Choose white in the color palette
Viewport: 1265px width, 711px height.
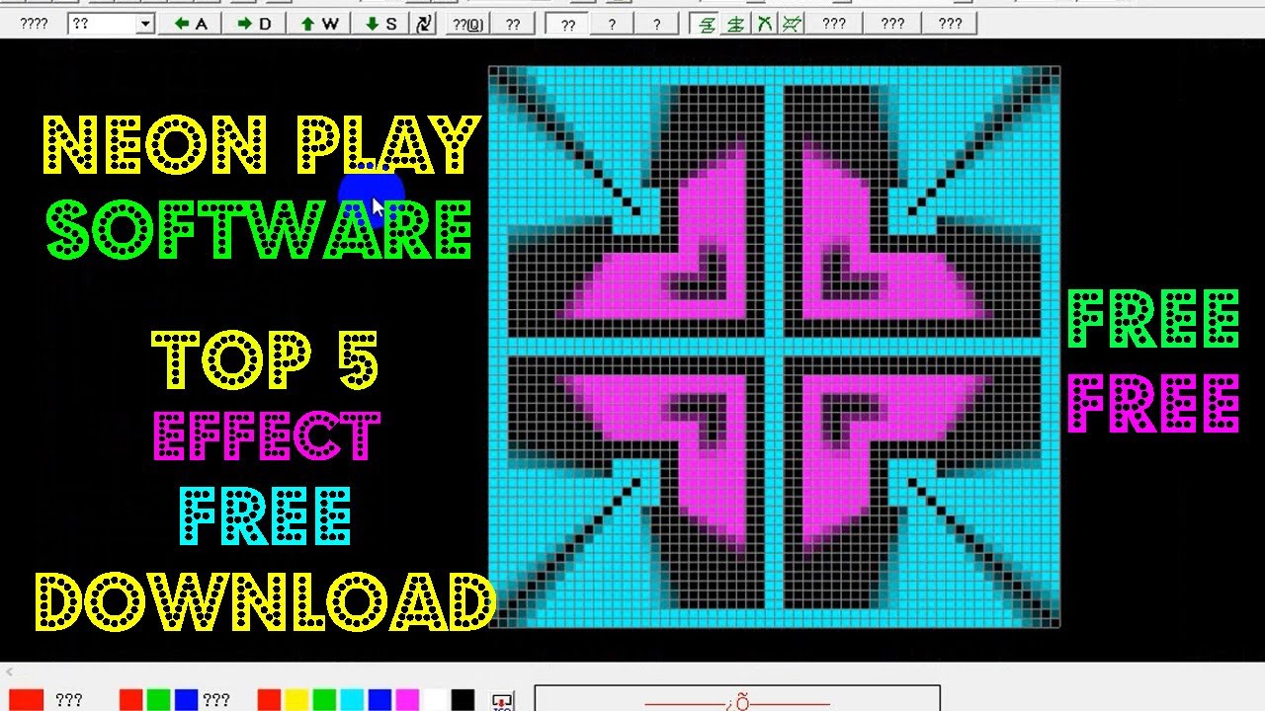click(435, 700)
